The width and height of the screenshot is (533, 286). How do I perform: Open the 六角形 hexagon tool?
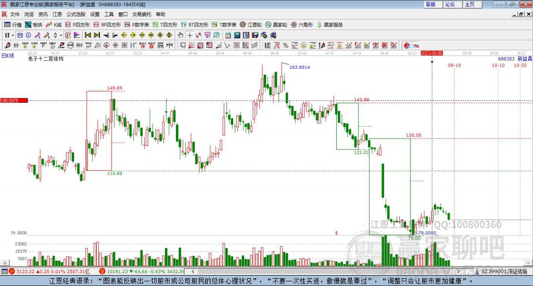pyautogui.click(x=302, y=25)
